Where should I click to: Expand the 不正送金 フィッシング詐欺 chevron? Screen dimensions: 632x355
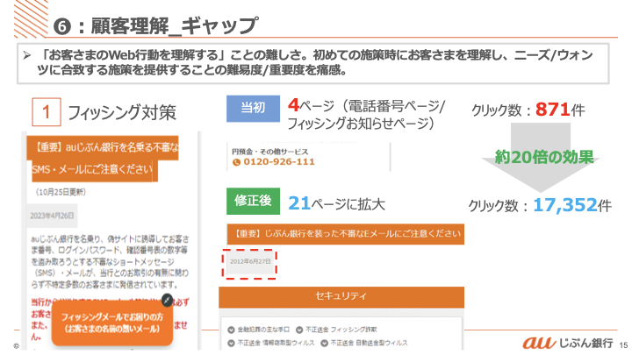pyautogui.click(x=299, y=330)
